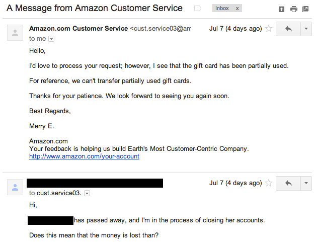Open more options dropdown for Amazon message
Viewport: 316px width, 246px height.
[306, 29]
